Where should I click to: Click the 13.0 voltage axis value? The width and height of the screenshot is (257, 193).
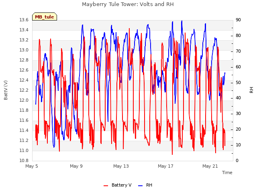[24, 50]
